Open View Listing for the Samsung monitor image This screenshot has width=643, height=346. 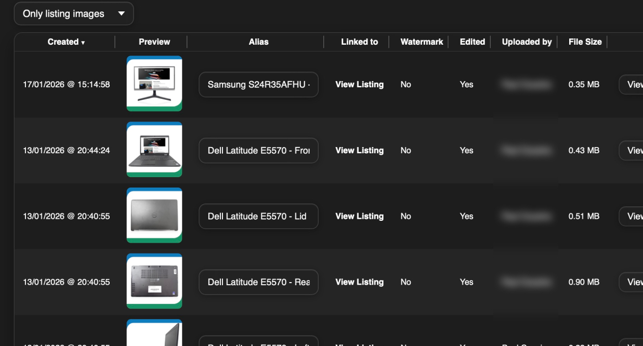(359, 84)
